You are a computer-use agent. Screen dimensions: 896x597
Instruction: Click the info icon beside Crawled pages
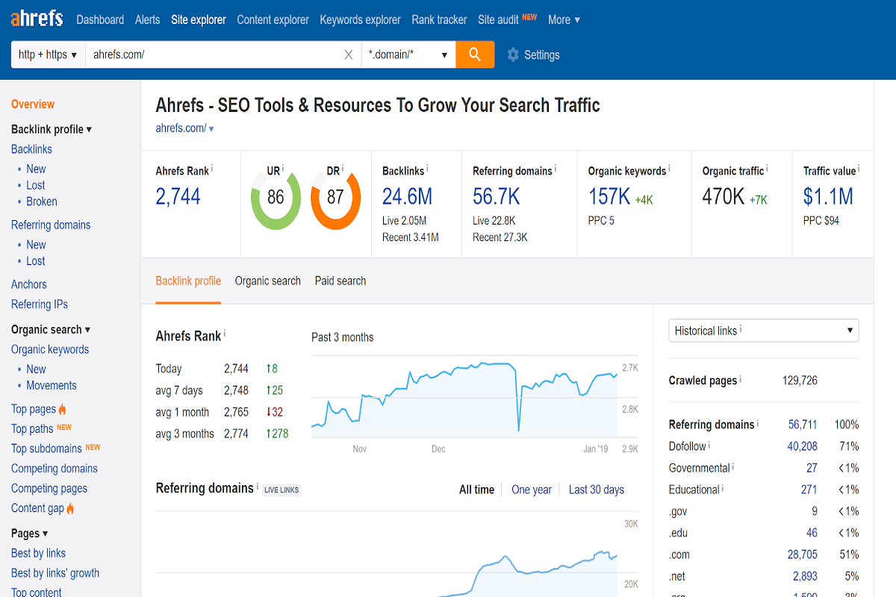pos(741,379)
